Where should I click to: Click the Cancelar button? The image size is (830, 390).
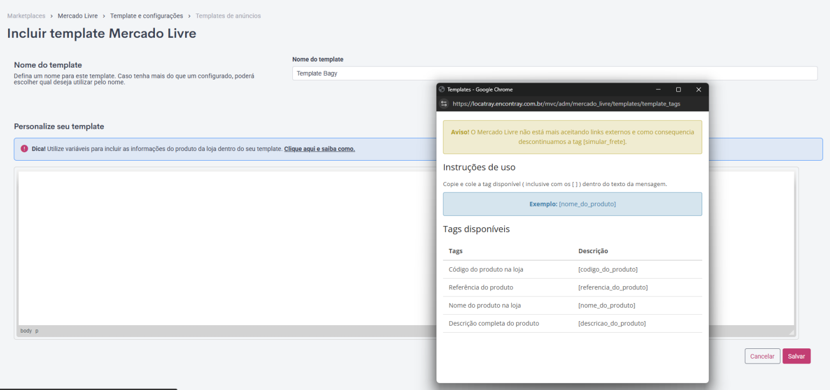coord(762,356)
